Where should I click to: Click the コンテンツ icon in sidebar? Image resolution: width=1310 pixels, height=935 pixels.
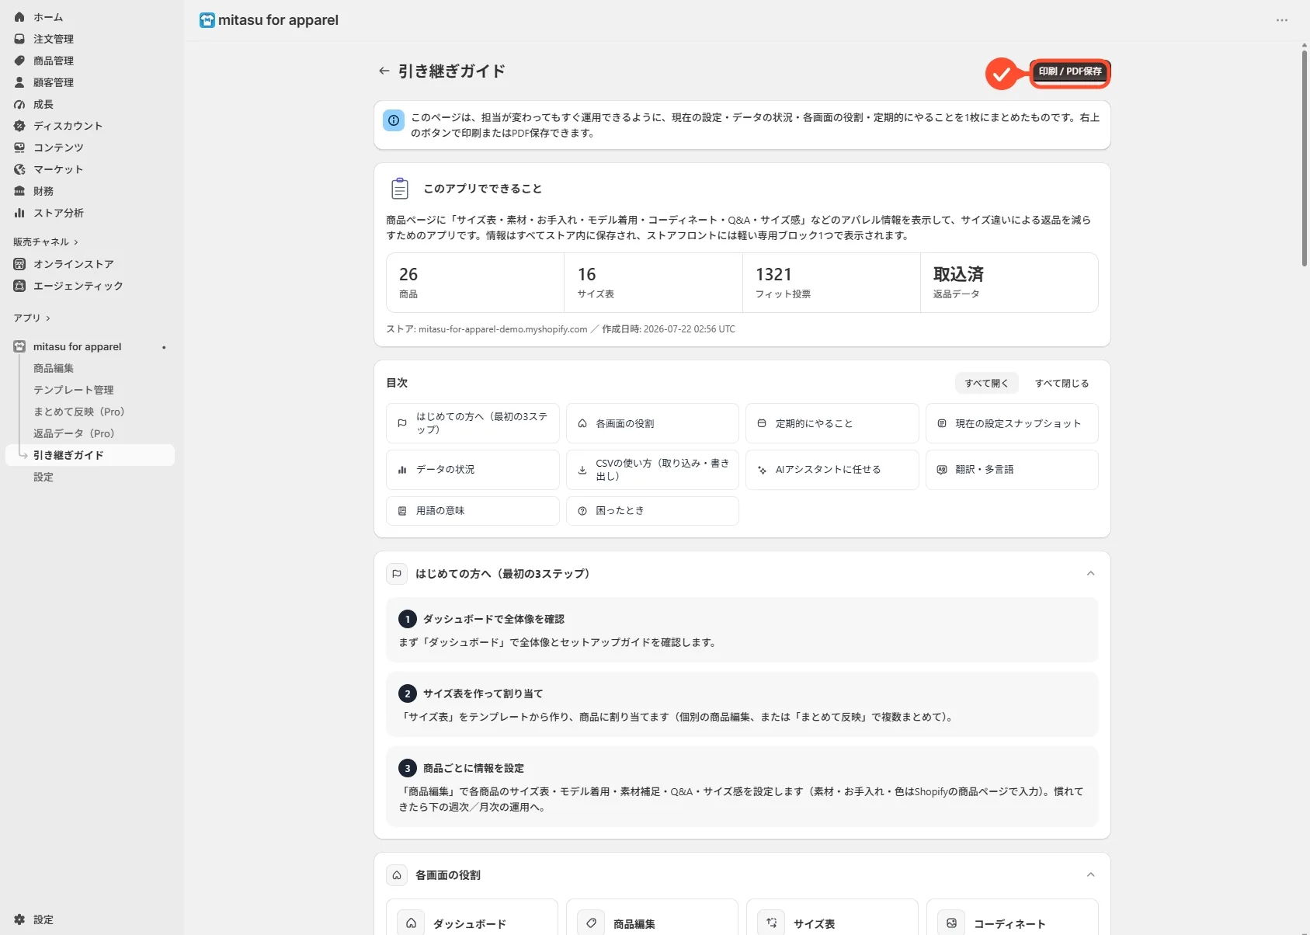19,148
